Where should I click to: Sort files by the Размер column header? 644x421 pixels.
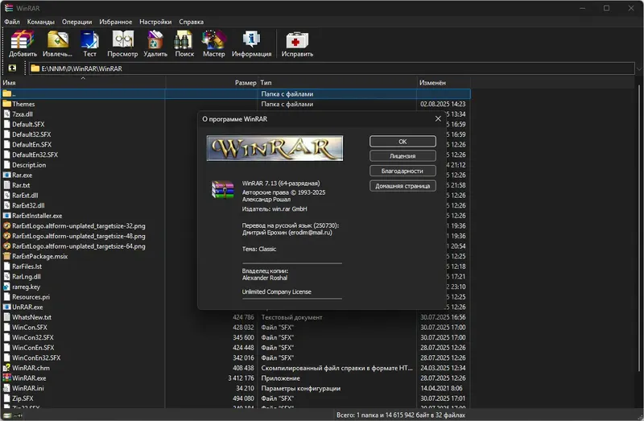coord(212,83)
